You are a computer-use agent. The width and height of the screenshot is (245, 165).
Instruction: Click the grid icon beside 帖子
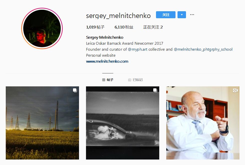[103, 80]
